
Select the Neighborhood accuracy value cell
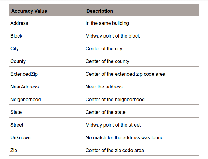[25, 99]
